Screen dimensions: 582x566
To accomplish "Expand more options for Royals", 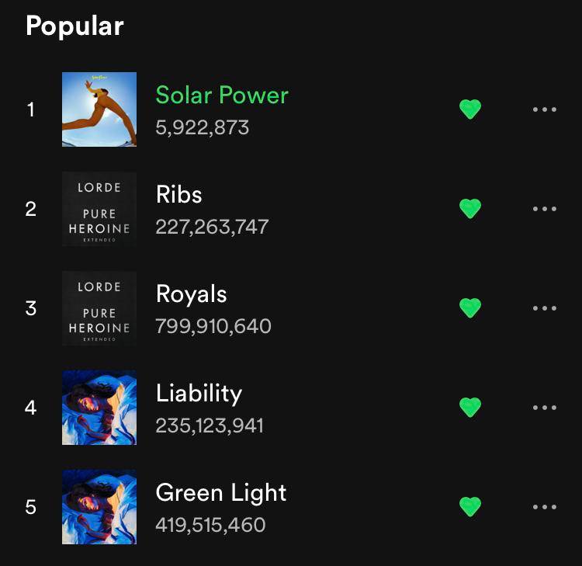I will pyautogui.click(x=545, y=308).
